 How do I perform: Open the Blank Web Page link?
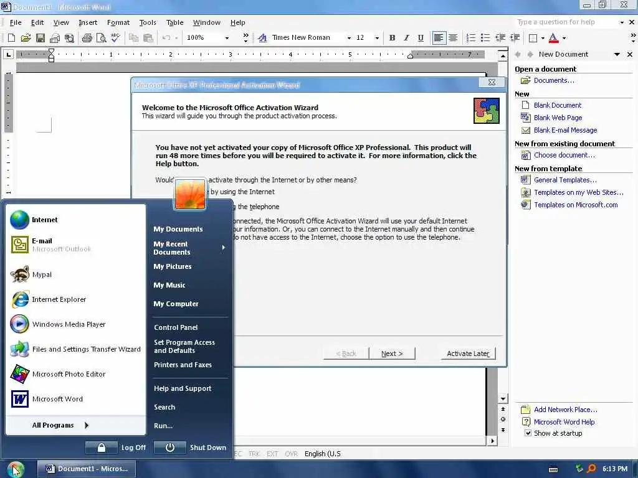(558, 118)
